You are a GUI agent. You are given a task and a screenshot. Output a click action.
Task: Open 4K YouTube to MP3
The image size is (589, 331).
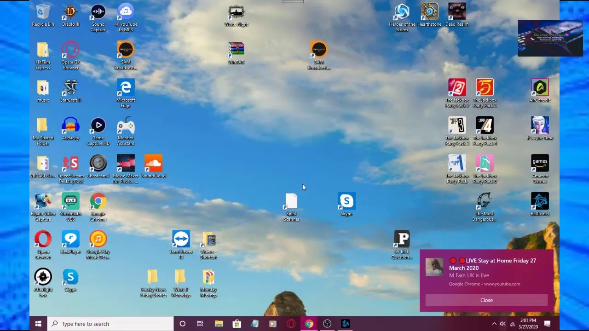[x=126, y=18]
